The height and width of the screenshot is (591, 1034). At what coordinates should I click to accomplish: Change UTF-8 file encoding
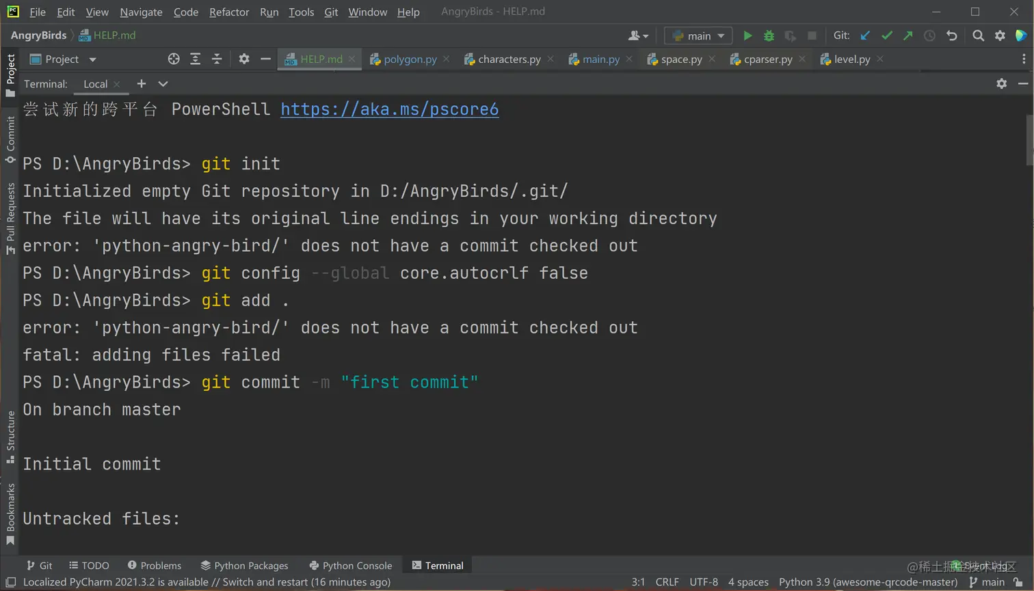pos(704,583)
